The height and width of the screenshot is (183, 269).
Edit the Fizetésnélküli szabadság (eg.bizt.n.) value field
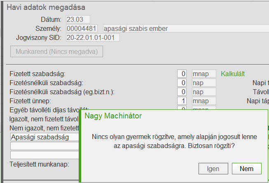[182, 92]
